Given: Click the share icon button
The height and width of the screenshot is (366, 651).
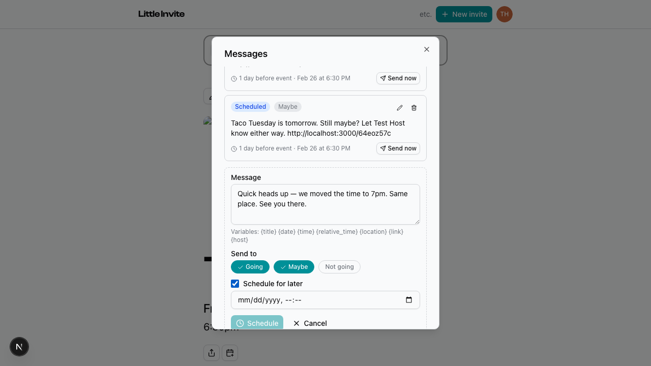Looking at the screenshot, I should coord(212,353).
